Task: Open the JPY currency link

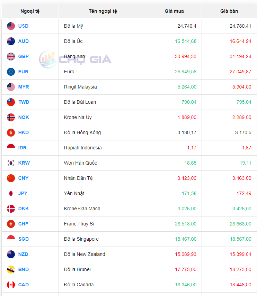Action: (x=23, y=193)
